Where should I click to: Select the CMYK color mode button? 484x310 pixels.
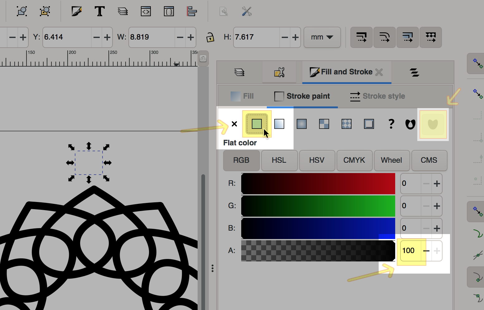pyautogui.click(x=354, y=160)
